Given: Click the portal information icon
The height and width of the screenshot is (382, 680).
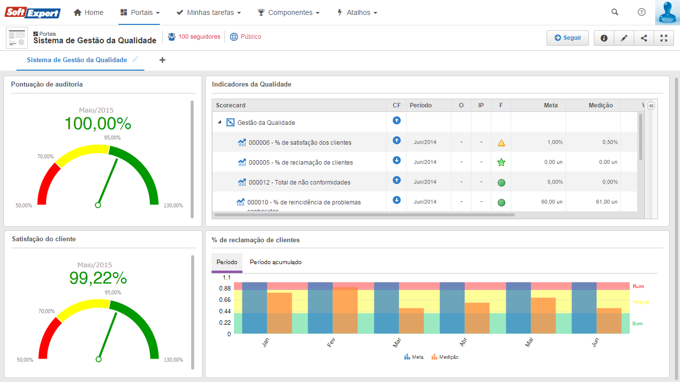Looking at the screenshot, I should (604, 38).
